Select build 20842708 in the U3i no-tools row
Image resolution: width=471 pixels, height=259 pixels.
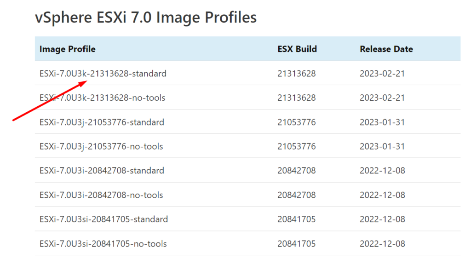[x=297, y=195]
